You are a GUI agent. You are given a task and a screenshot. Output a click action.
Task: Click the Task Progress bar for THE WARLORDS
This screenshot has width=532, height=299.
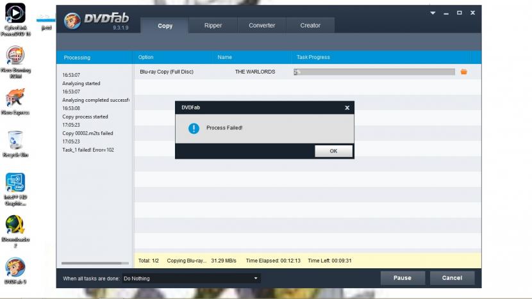(x=374, y=72)
